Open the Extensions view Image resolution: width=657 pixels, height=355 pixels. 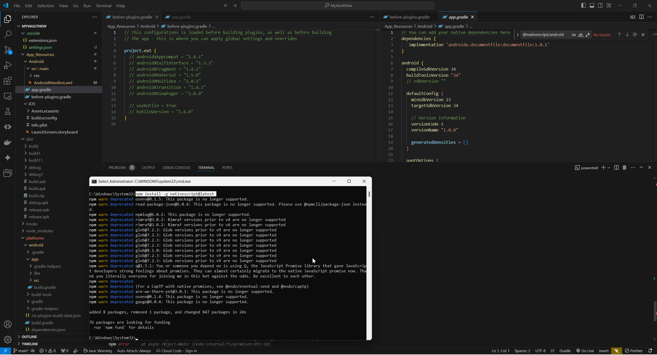8,80
